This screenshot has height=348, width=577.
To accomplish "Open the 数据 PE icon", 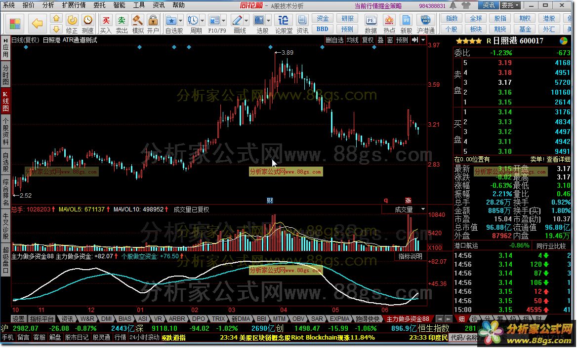I will pos(371,24).
